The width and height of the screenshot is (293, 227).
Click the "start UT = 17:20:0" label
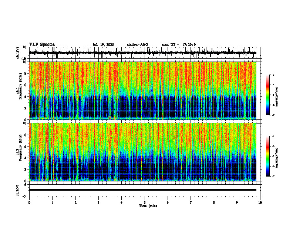pos(179,45)
